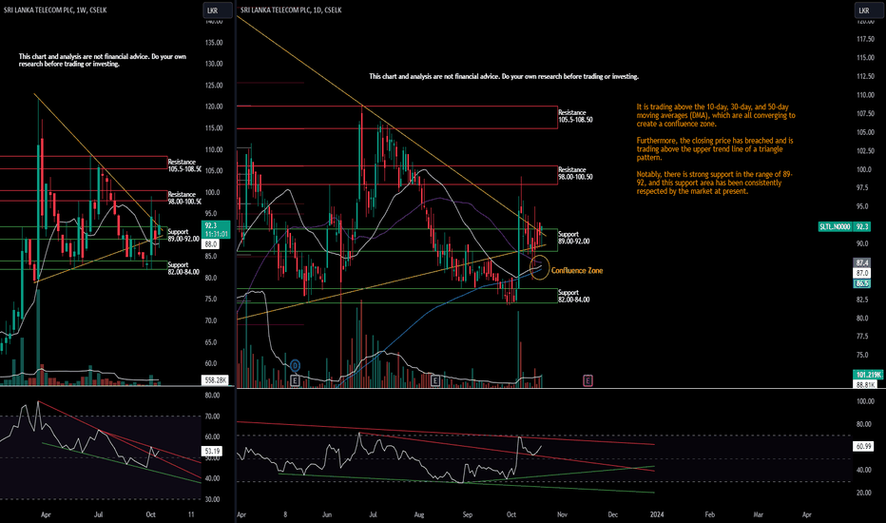Select the note about closing price breaching the triangle

(x=715, y=148)
